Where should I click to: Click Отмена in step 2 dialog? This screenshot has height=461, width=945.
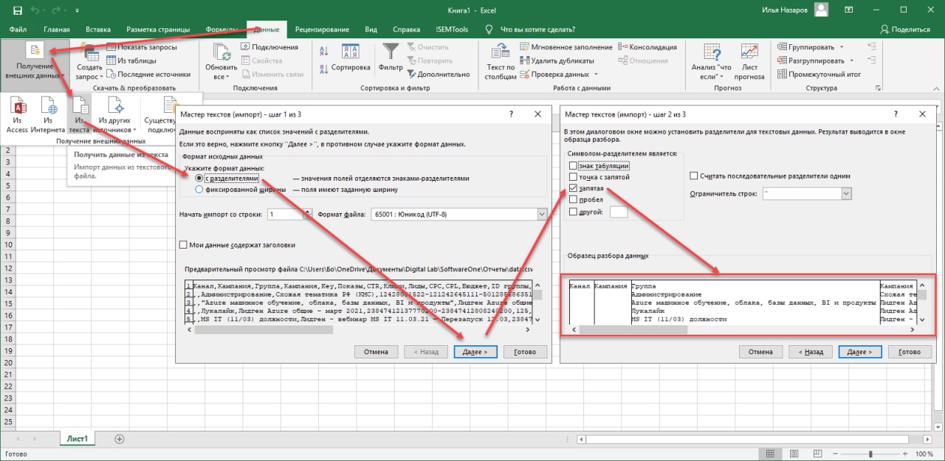point(760,352)
